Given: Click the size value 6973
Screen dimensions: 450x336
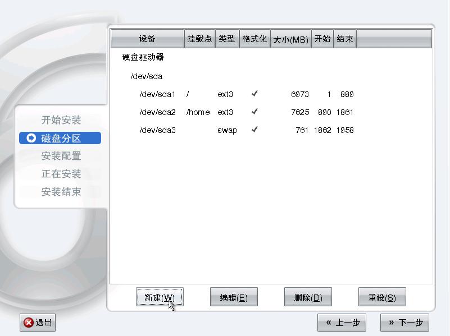Looking at the screenshot, I should 299,94.
